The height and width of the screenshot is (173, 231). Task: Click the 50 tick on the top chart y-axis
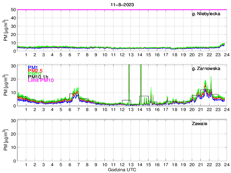pyautogui.click(x=13, y=10)
